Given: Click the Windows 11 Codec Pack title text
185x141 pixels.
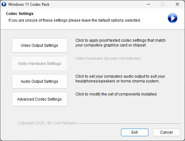Looking at the screenshot, I should coord(29,4).
